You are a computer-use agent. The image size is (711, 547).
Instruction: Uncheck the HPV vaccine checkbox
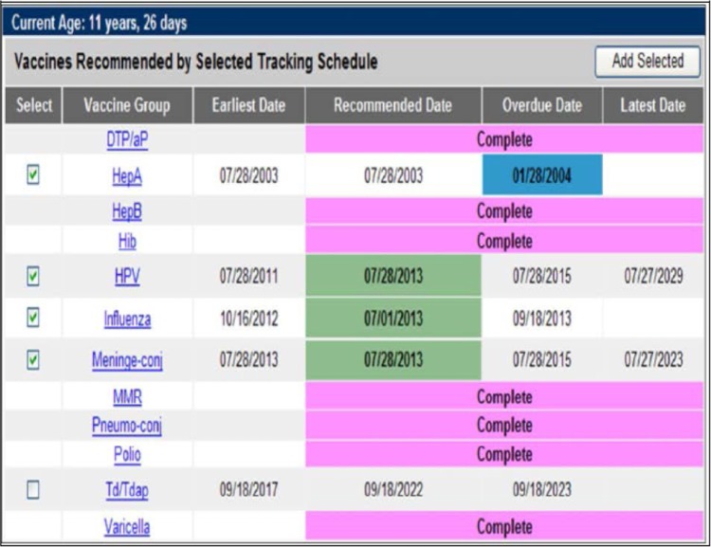[x=34, y=276]
